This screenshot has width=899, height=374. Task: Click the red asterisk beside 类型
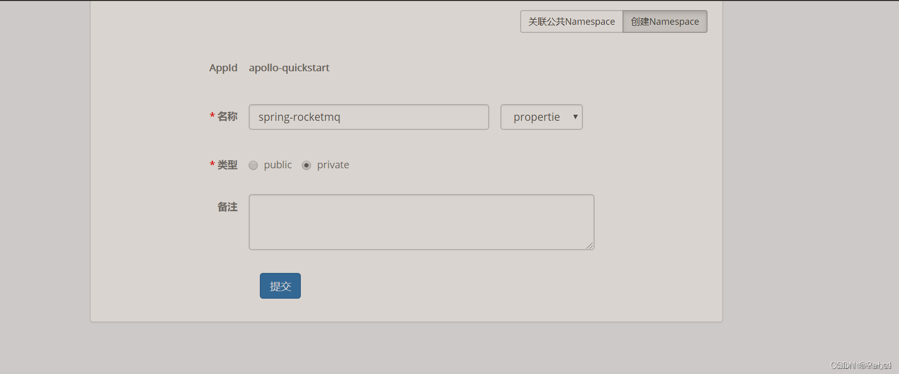tap(212, 164)
